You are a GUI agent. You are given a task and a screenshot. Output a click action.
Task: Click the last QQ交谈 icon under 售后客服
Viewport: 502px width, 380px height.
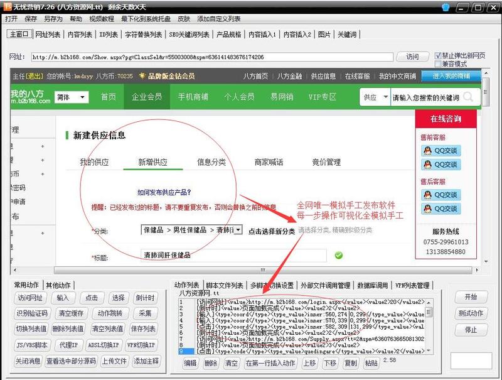440,209
